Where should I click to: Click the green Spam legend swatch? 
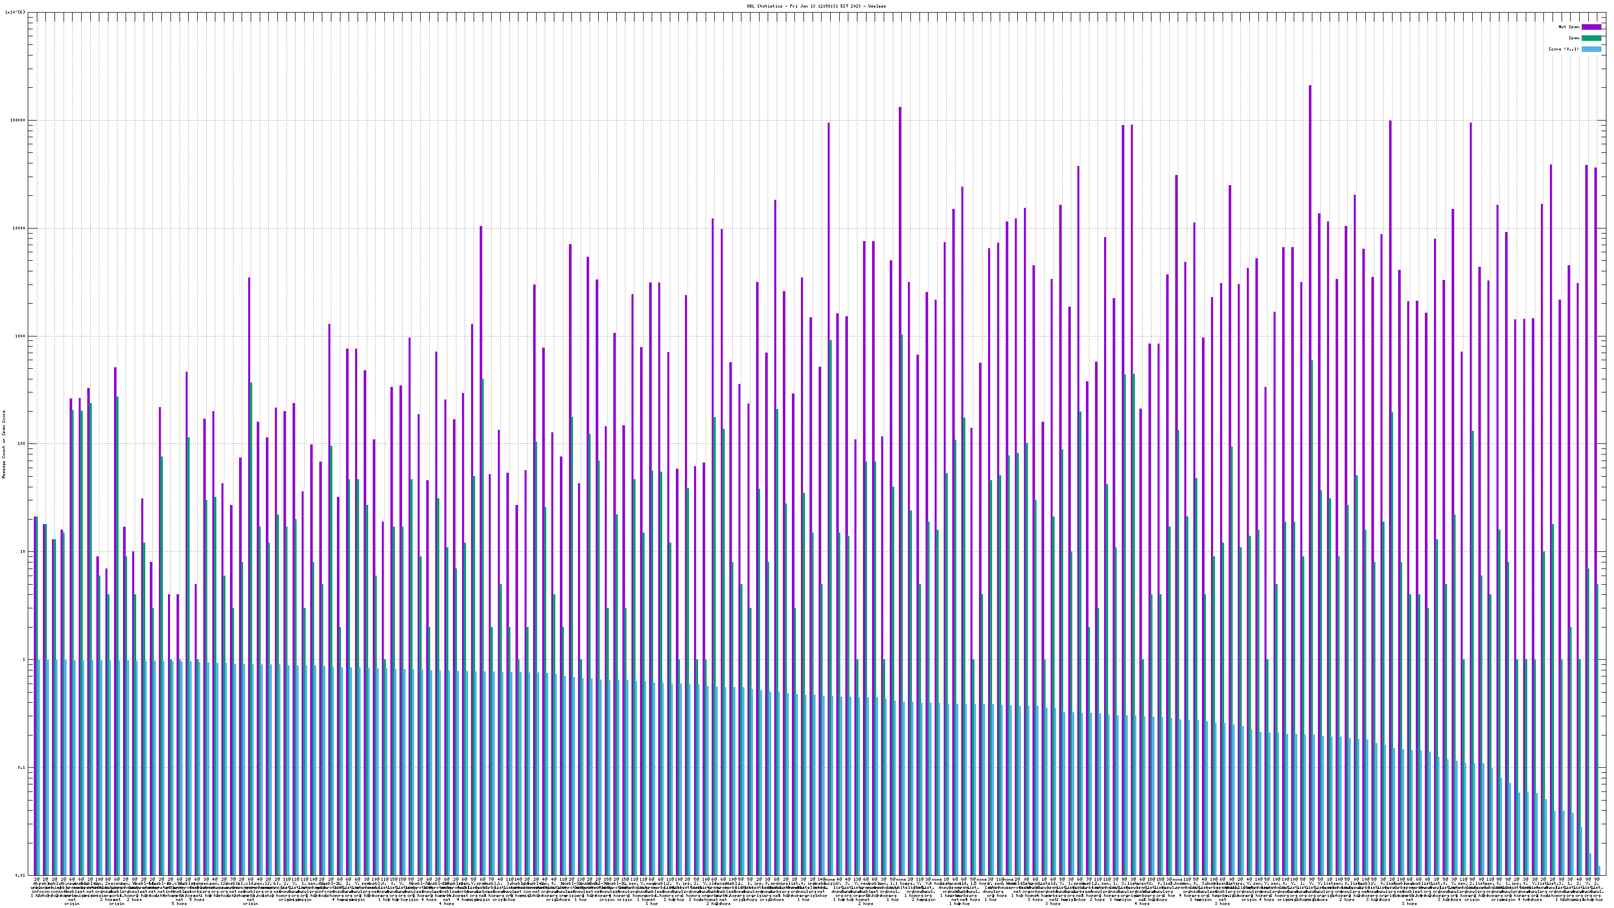[1591, 38]
